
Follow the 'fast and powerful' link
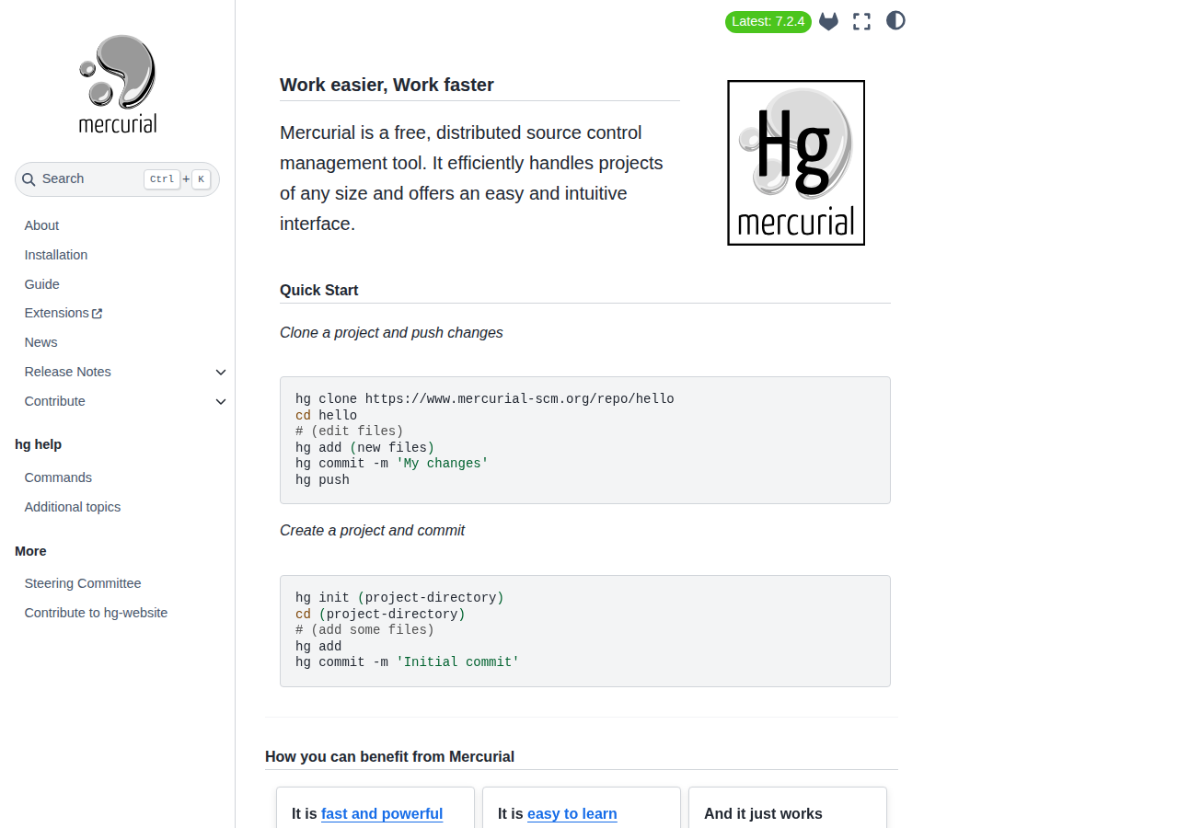[382, 814]
